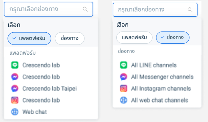Click the Instagram icon beside Crescendo lab
This screenshot has height=122, width=208.
point(15,100)
